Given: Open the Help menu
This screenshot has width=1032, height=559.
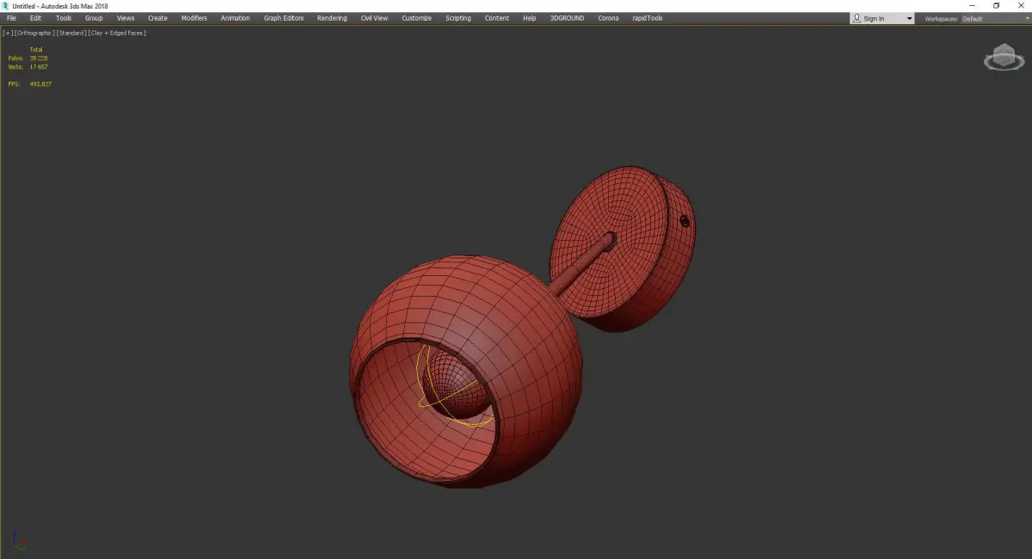Looking at the screenshot, I should pyautogui.click(x=530, y=18).
